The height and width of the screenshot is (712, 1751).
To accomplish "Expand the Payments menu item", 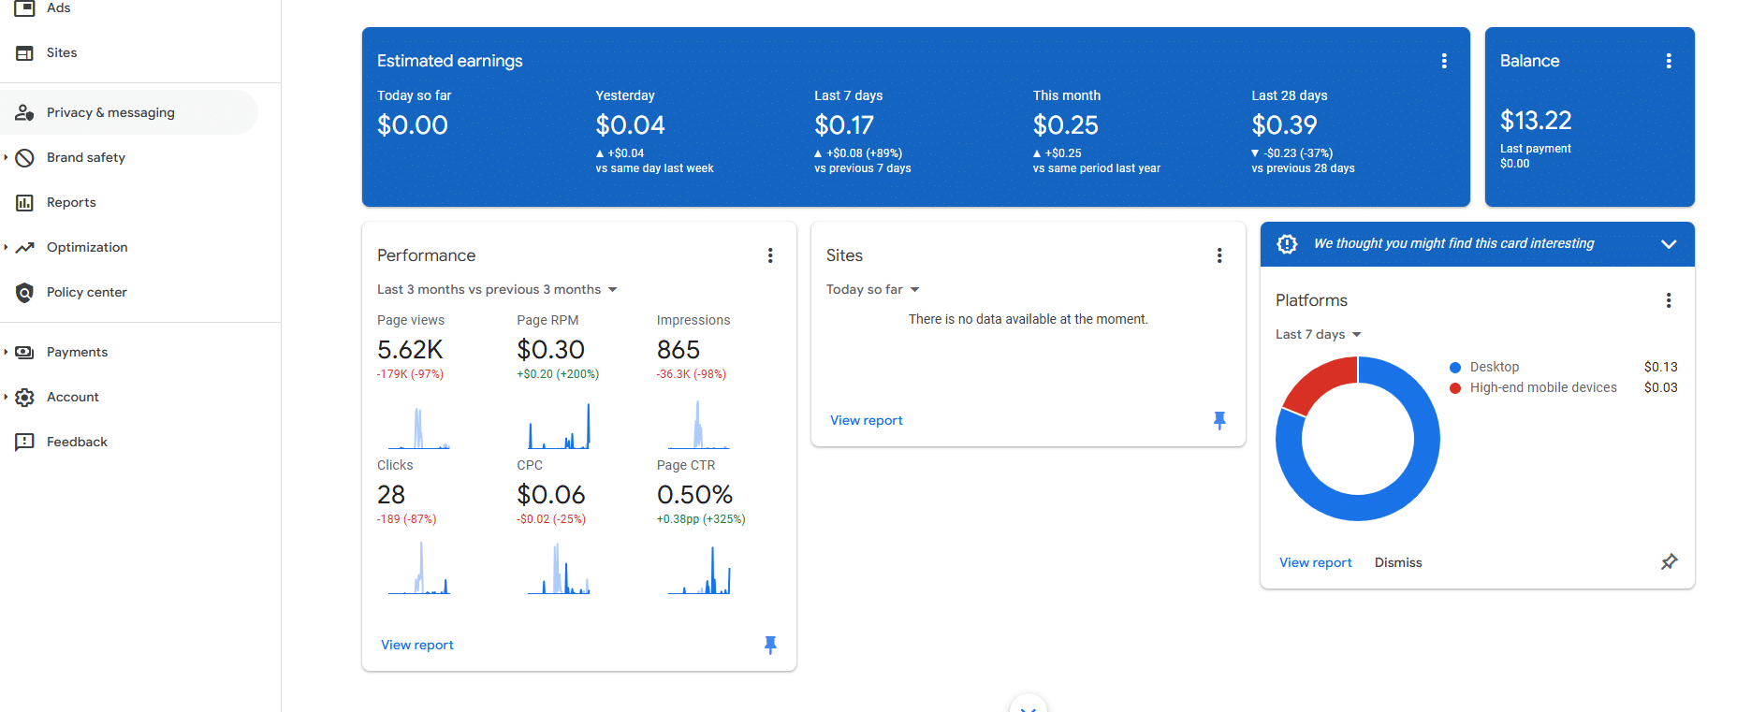I will tap(77, 352).
